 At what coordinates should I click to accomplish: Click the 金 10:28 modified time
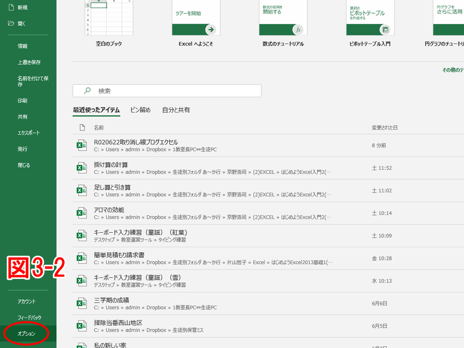point(382,258)
